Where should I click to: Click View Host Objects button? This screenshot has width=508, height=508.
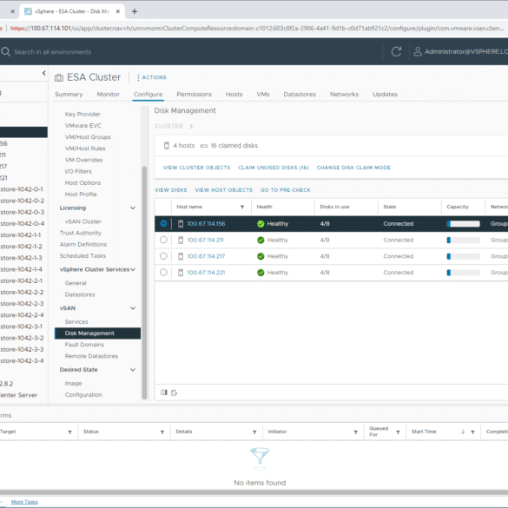click(x=223, y=190)
